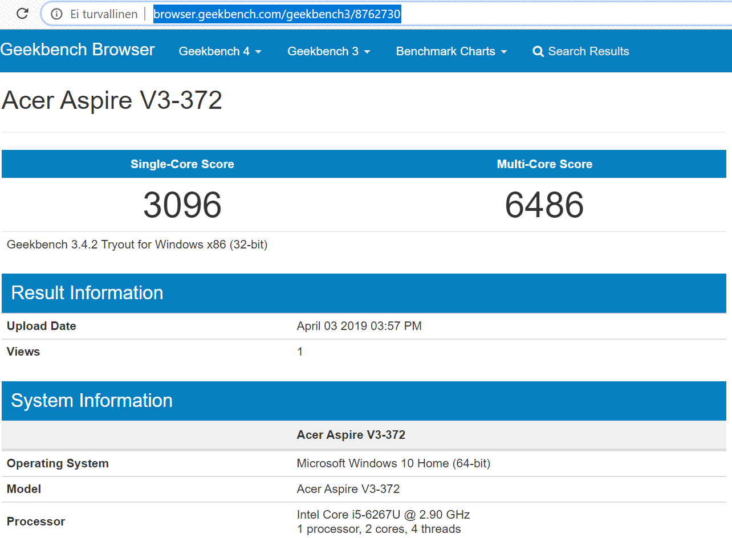Click the 'Ei turvallinen' security label

click(104, 14)
